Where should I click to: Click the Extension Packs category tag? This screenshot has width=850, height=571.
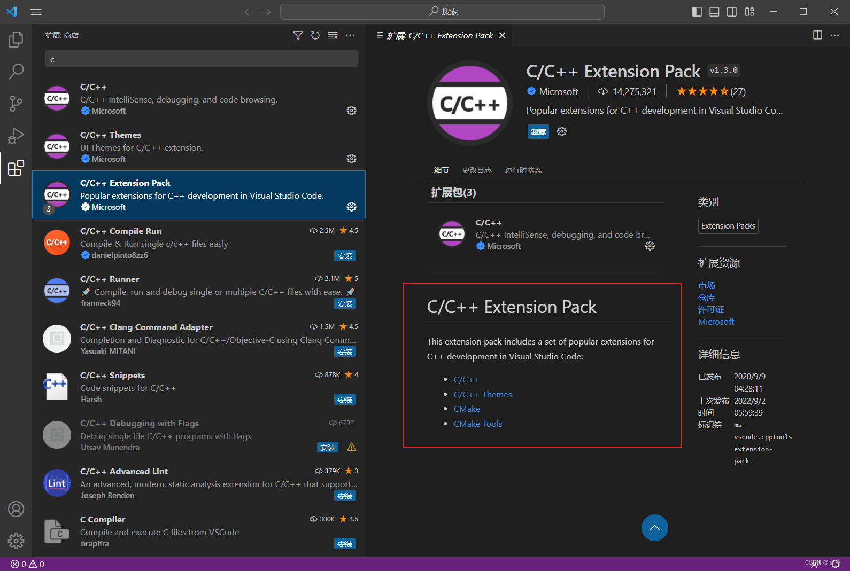pyautogui.click(x=728, y=226)
